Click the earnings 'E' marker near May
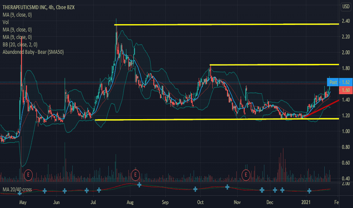This screenshot has height=208, width=353. click(28, 174)
